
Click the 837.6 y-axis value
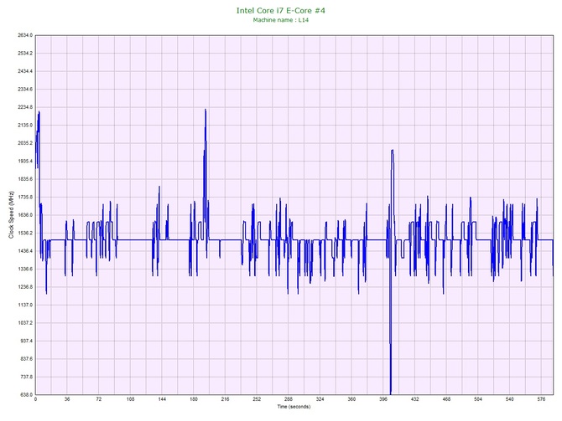[x=26, y=359]
